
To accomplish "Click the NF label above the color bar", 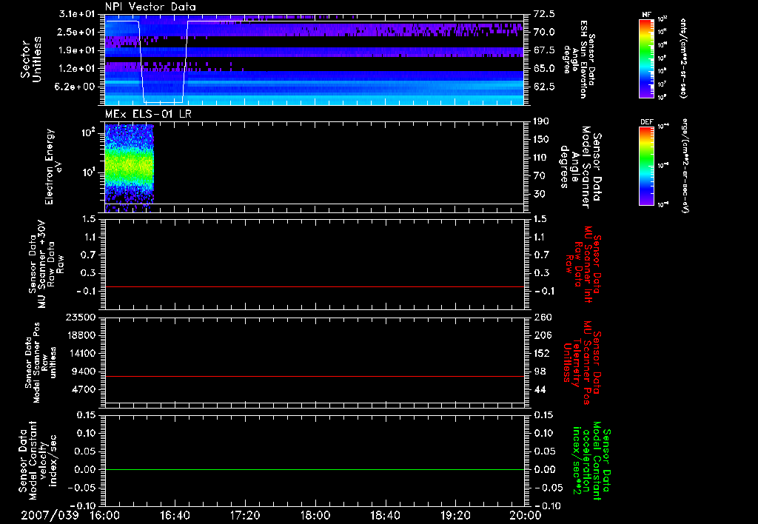I will point(646,15).
